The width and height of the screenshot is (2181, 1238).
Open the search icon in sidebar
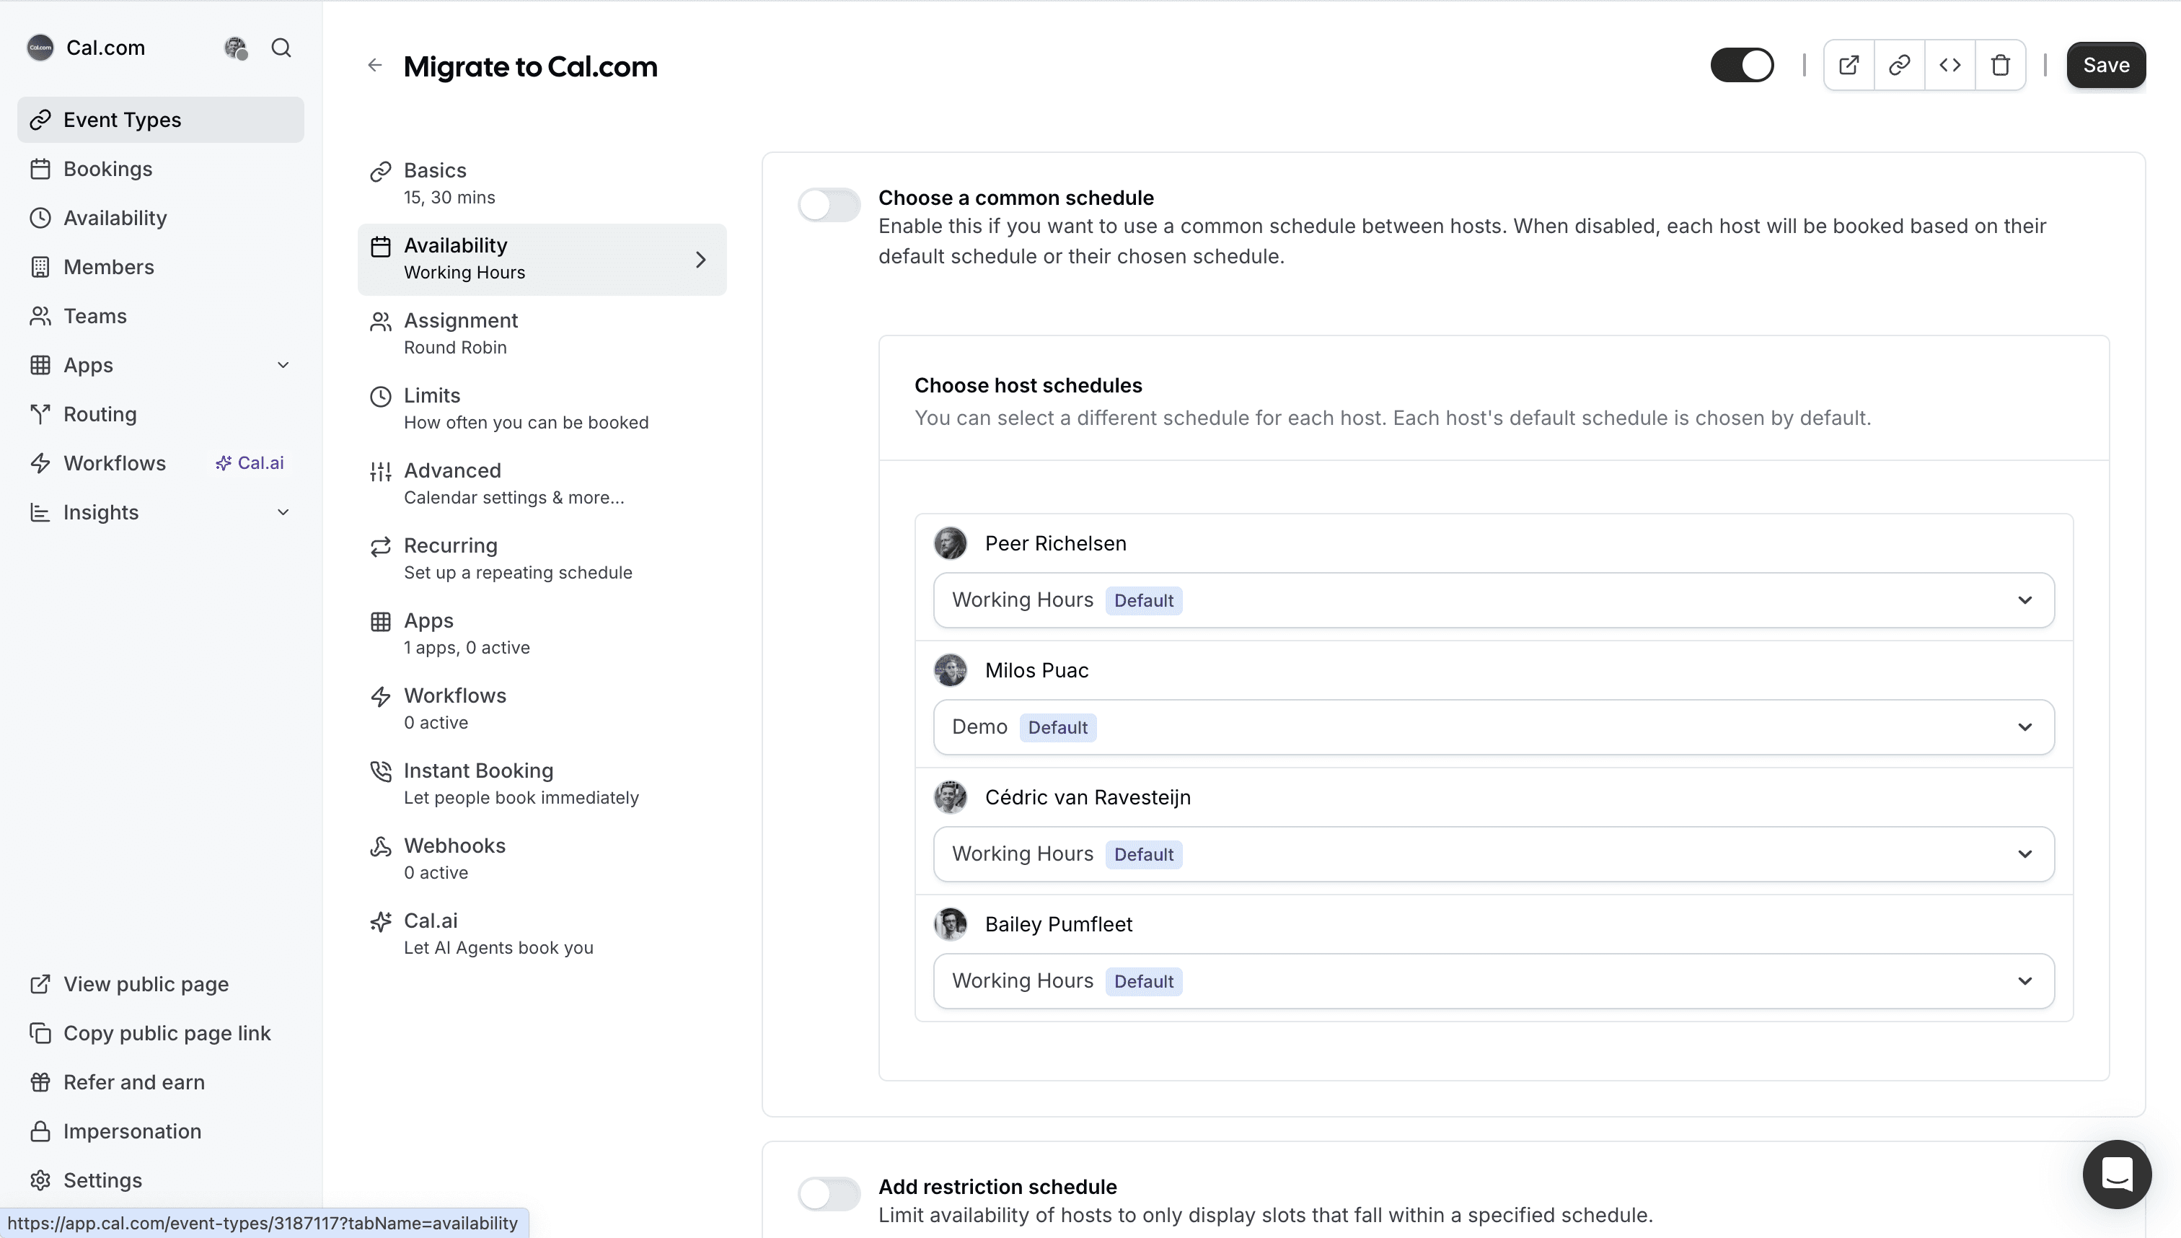point(281,48)
